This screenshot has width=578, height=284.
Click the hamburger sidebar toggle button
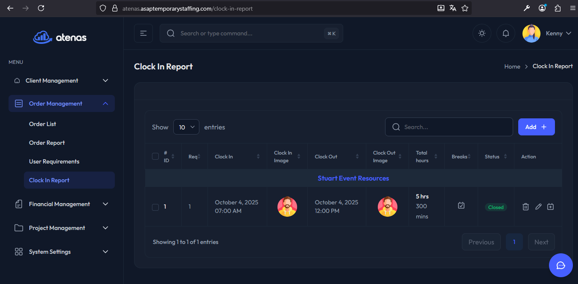click(143, 33)
